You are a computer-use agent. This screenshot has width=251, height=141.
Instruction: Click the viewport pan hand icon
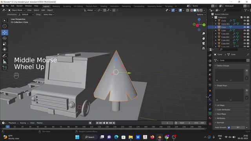point(204,38)
